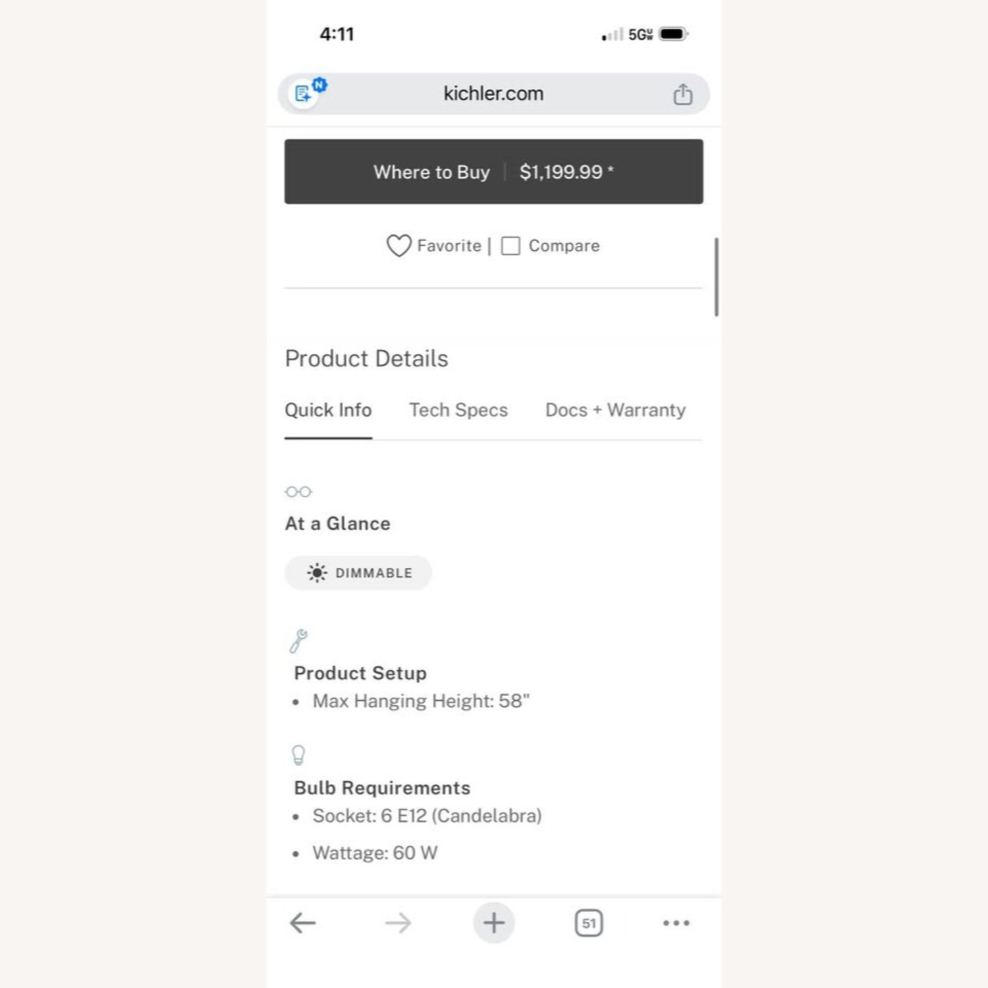This screenshot has width=988, height=988.
Task: Tap the kichler.com address field
Action: (x=493, y=94)
